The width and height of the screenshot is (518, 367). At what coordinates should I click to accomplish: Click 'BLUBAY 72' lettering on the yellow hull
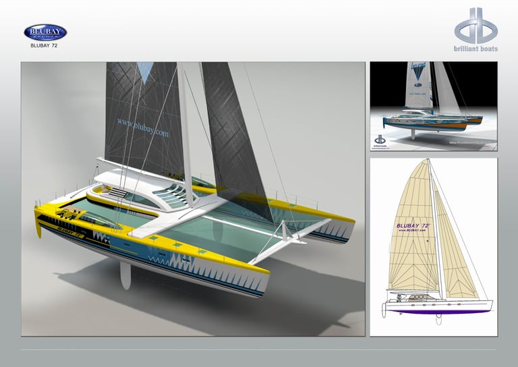tap(69, 233)
